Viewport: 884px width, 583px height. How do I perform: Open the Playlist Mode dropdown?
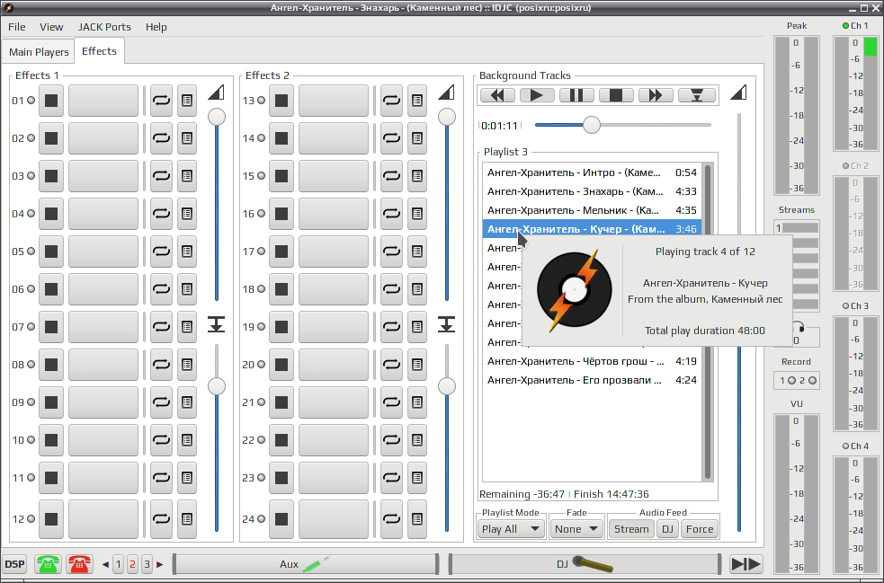(511, 529)
